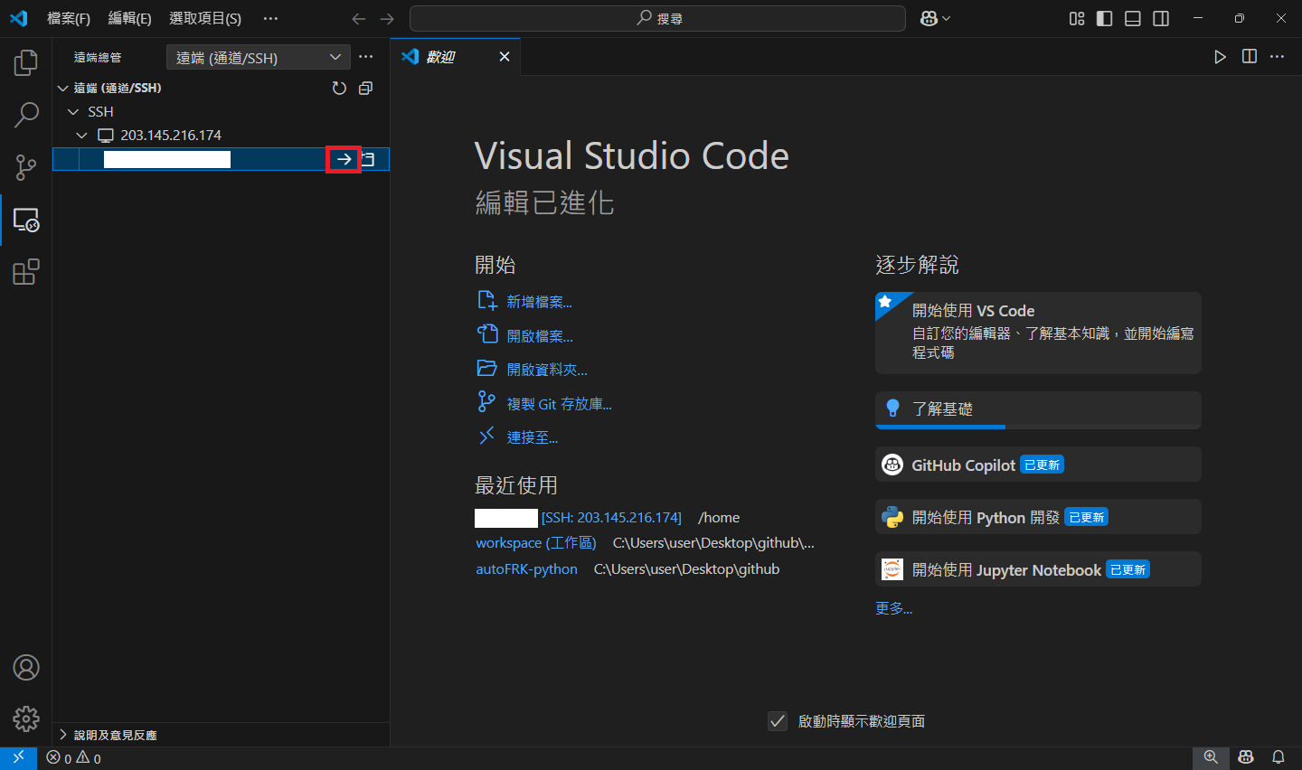This screenshot has width=1302, height=770.
Task: Open the Source Control view
Action: (26, 167)
